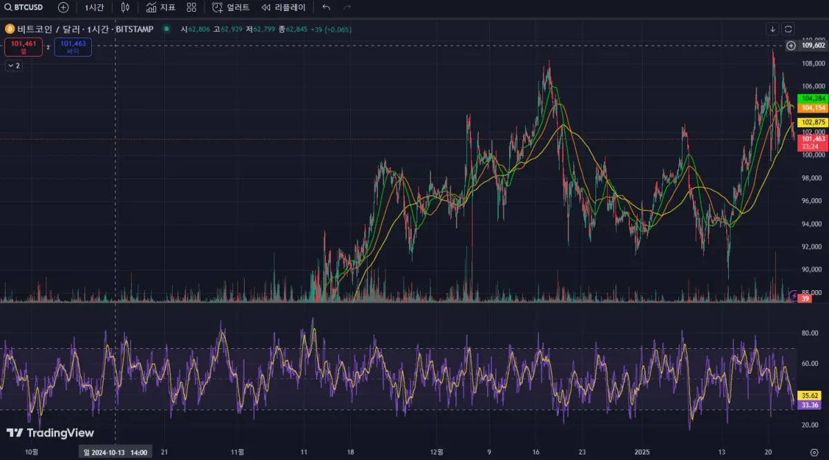
Task: Open chart settings gear at bottom right
Action: pyautogui.click(x=814, y=452)
